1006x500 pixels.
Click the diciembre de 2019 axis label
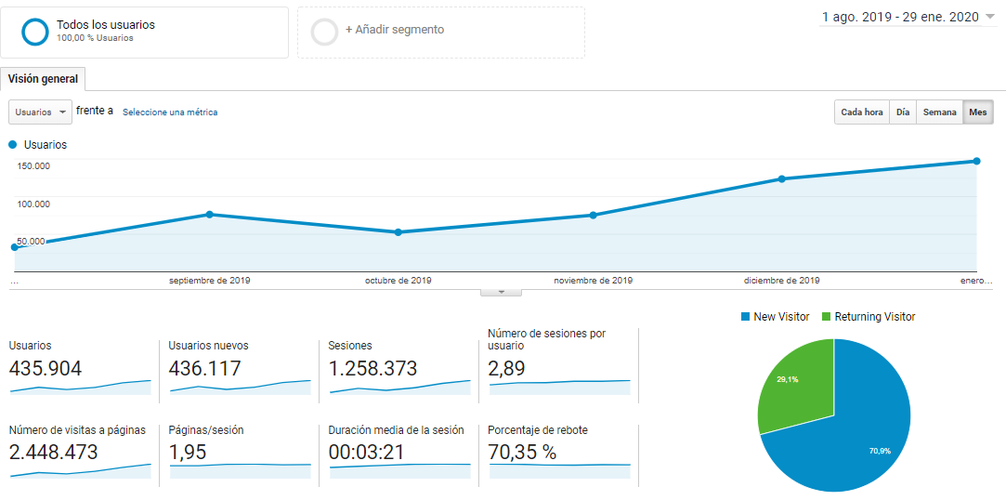pyautogui.click(x=781, y=281)
